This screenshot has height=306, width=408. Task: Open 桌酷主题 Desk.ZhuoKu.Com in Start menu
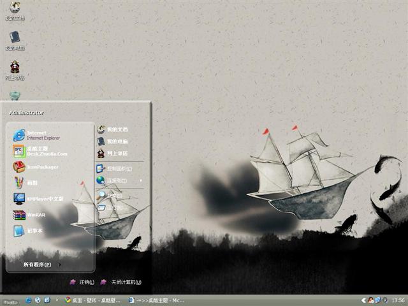pos(40,151)
